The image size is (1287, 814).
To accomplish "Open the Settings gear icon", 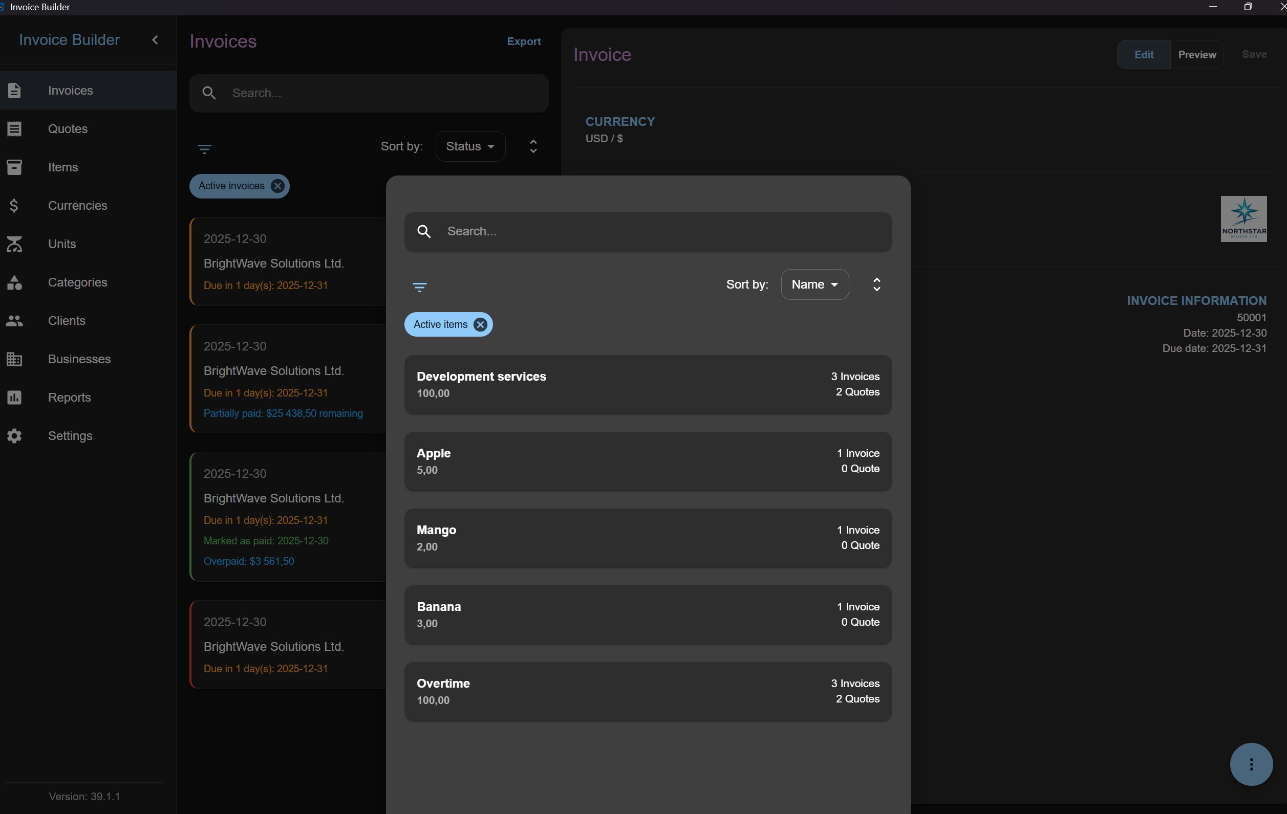I will [x=14, y=436].
